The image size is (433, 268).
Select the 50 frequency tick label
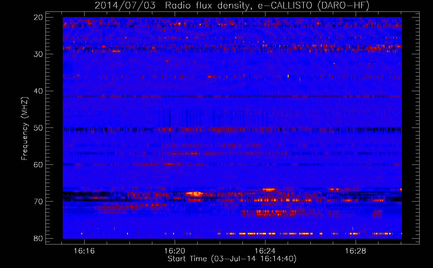coord(38,128)
